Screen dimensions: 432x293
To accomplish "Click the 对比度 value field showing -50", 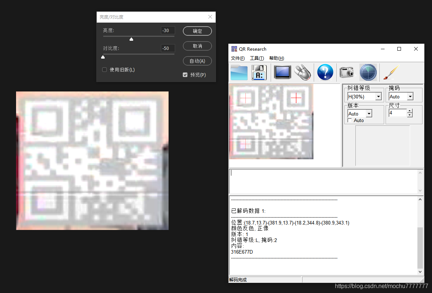I will click(x=168, y=48).
